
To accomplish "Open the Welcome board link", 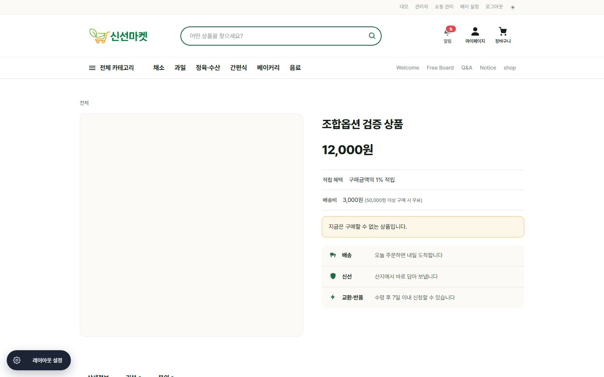I will tap(408, 68).
